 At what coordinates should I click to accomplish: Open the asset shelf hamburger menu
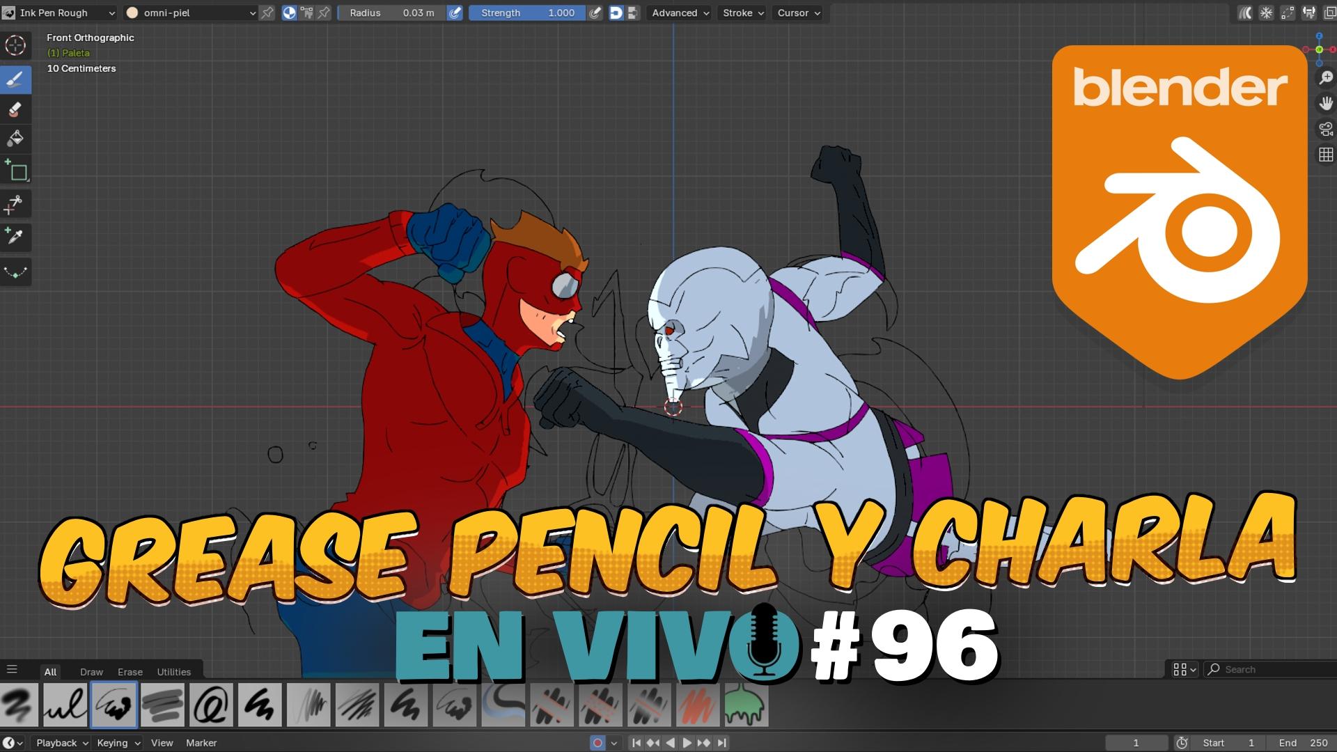point(12,670)
